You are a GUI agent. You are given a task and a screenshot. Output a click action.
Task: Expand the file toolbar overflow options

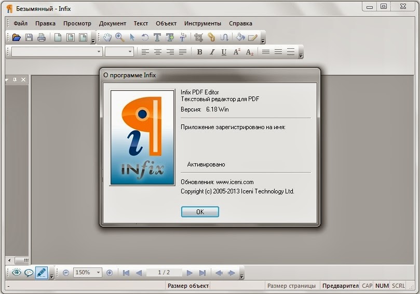[x=93, y=41]
